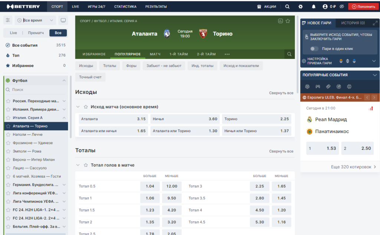
Task: Star the Италия. Серия А league
Action: coord(8,118)
